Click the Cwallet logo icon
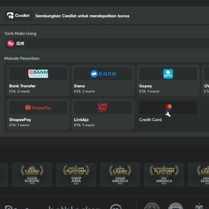Image resolution: width=209 pixels, height=209 pixels. click(x=10, y=15)
